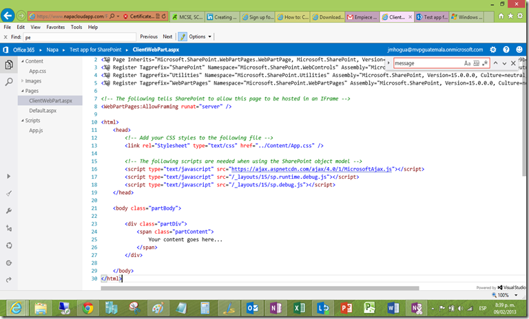The height and width of the screenshot is (319, 529).
Task: Click the browser Back button
Action: pyautogui.click(x=8, y=16)
